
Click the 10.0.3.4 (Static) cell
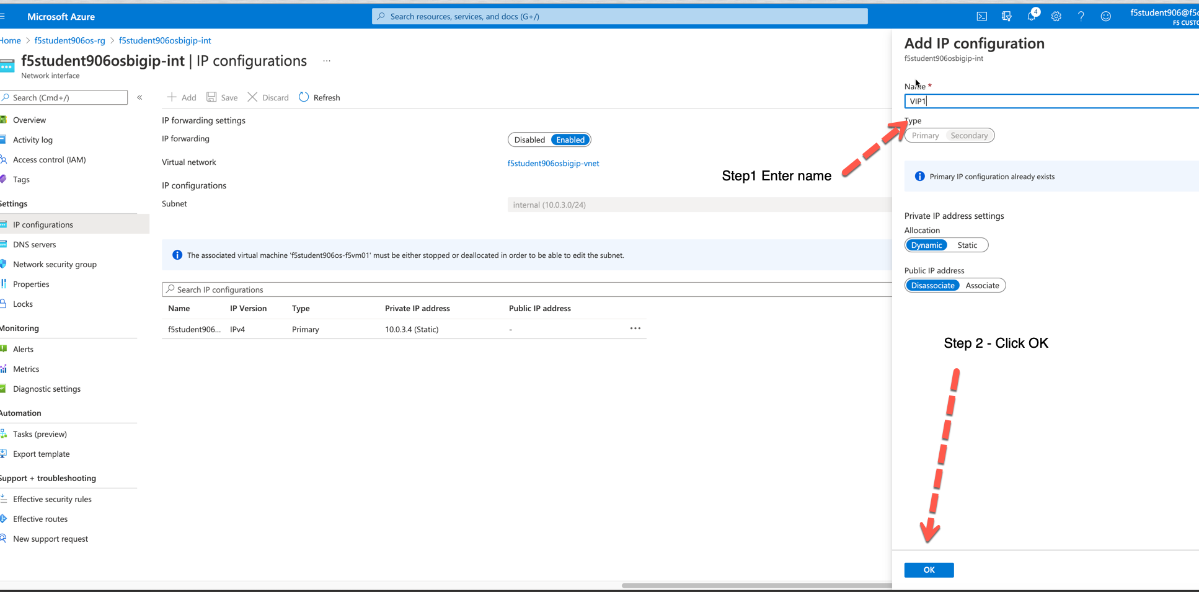click(x=412, y=329)
